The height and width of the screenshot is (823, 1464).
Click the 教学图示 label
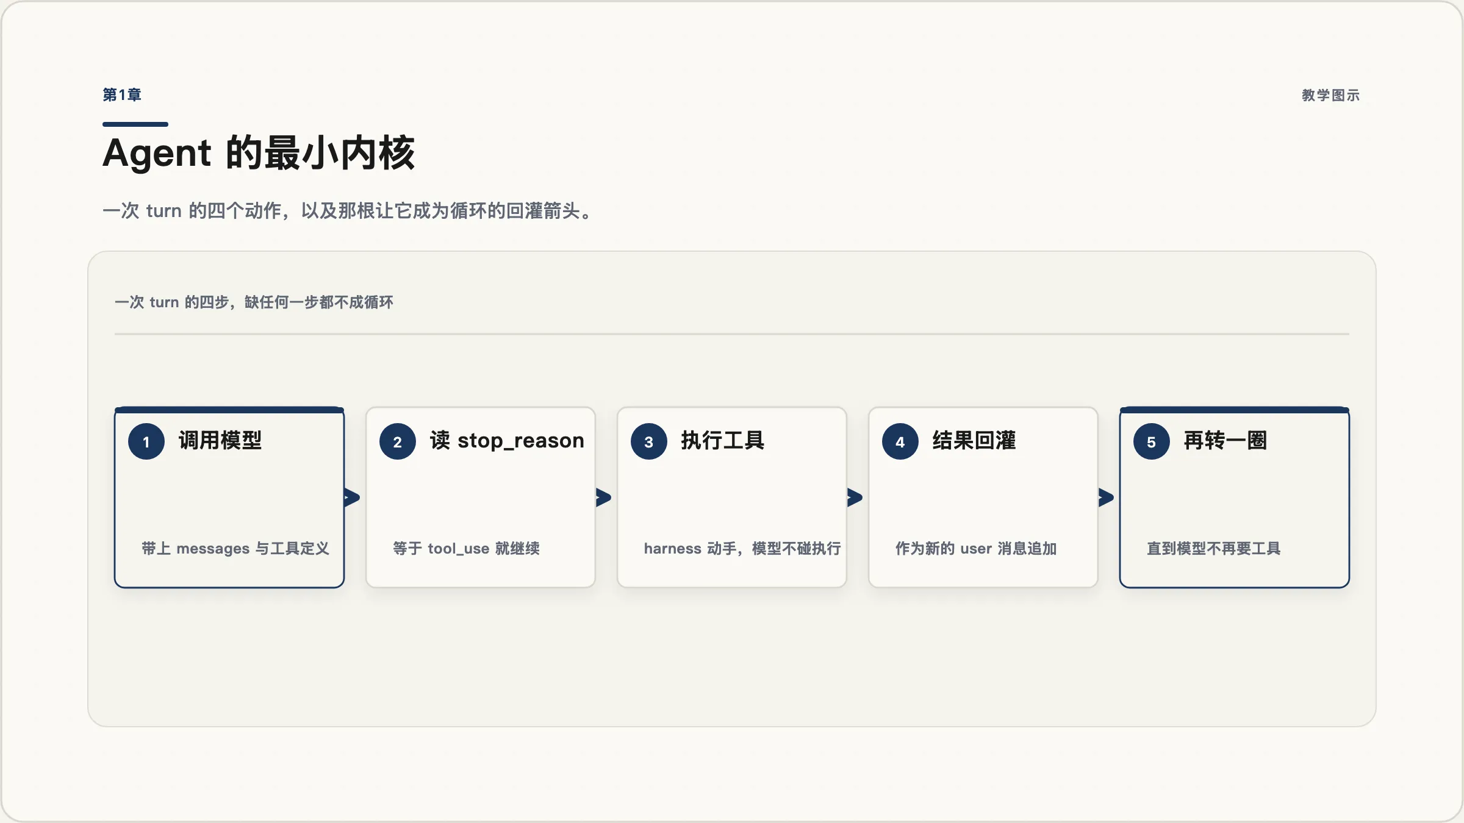click(x=1330, y=95)
